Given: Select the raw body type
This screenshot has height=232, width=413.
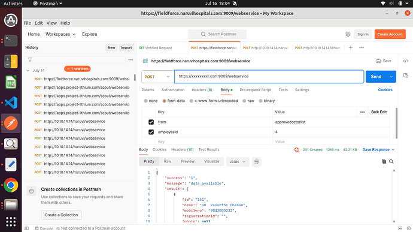Looking at the screenshot, I should point(248,101).
